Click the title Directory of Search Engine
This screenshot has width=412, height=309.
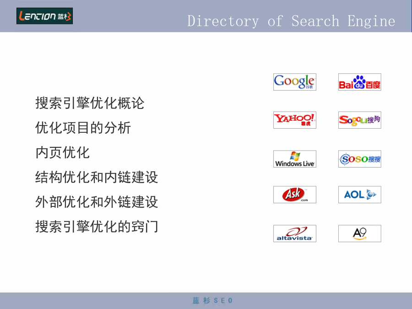pos(291,21)
